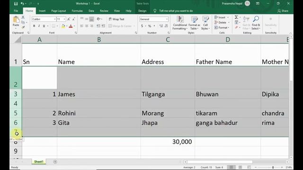Switch to the Table Tools Design tab
The height and width of the screenshot is (170, 303).
[x=142, y=11]
